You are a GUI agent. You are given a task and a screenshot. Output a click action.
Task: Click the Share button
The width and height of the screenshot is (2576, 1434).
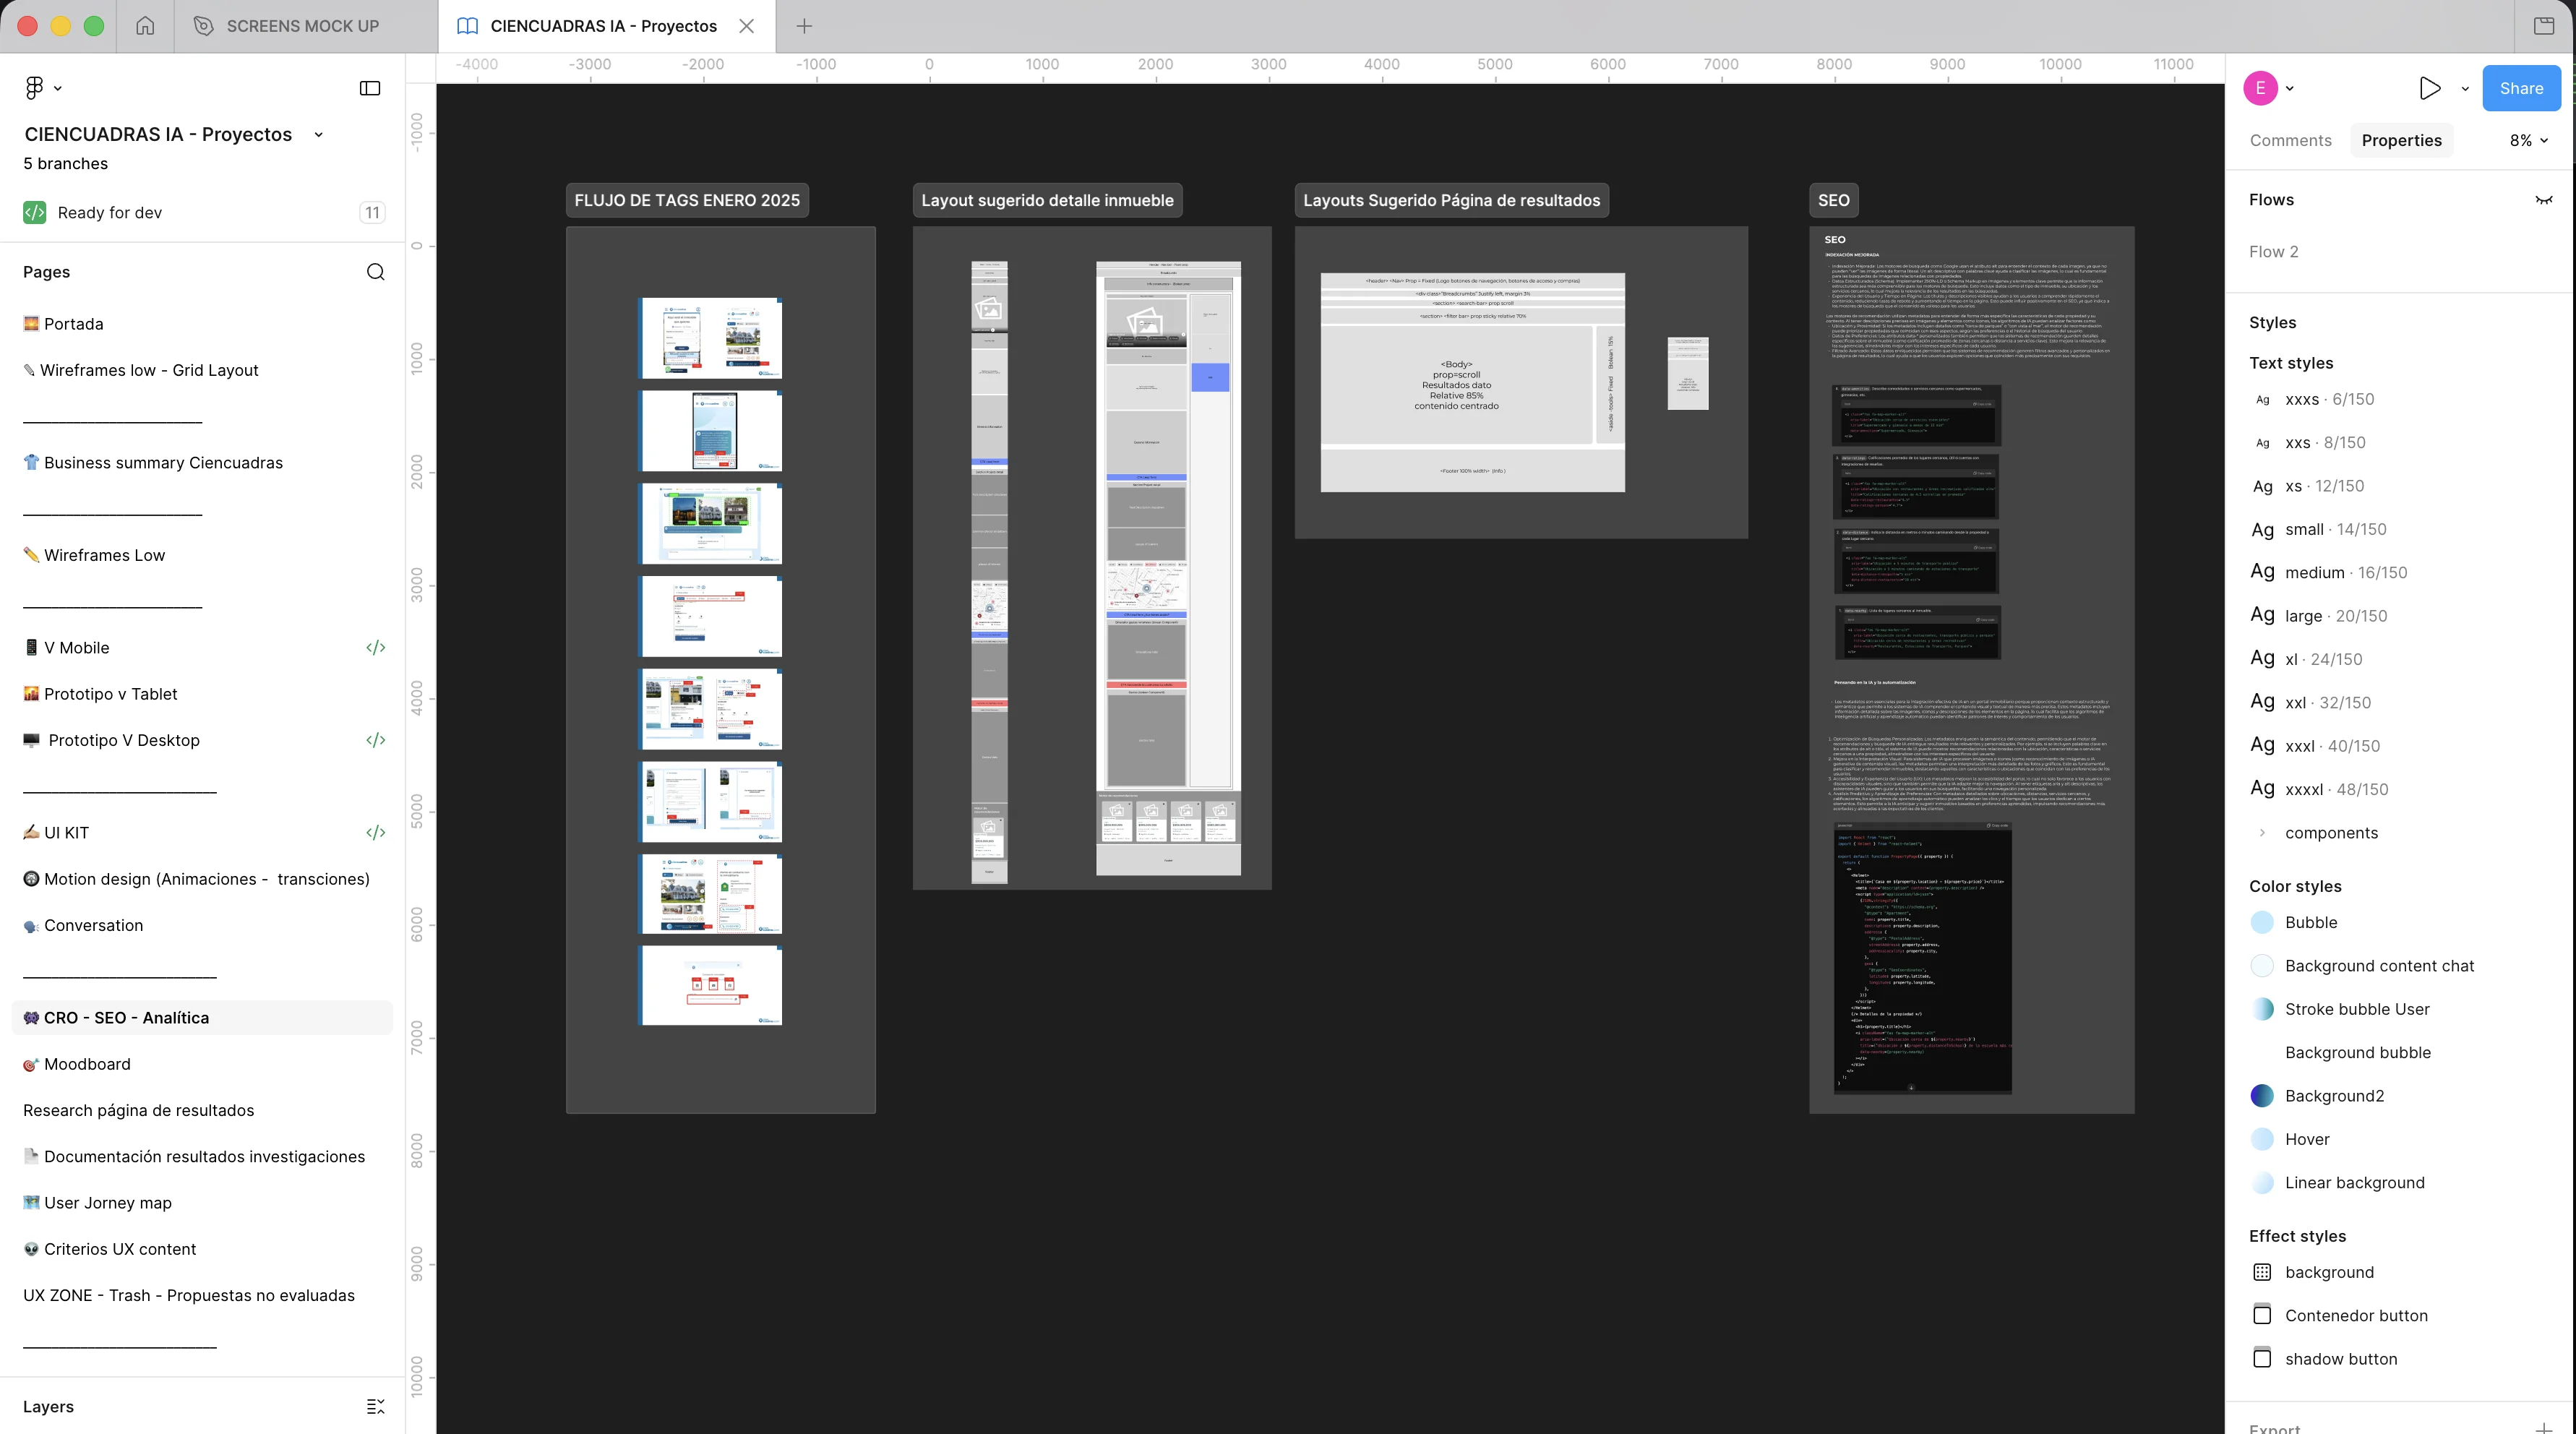tap(2521, 88)
